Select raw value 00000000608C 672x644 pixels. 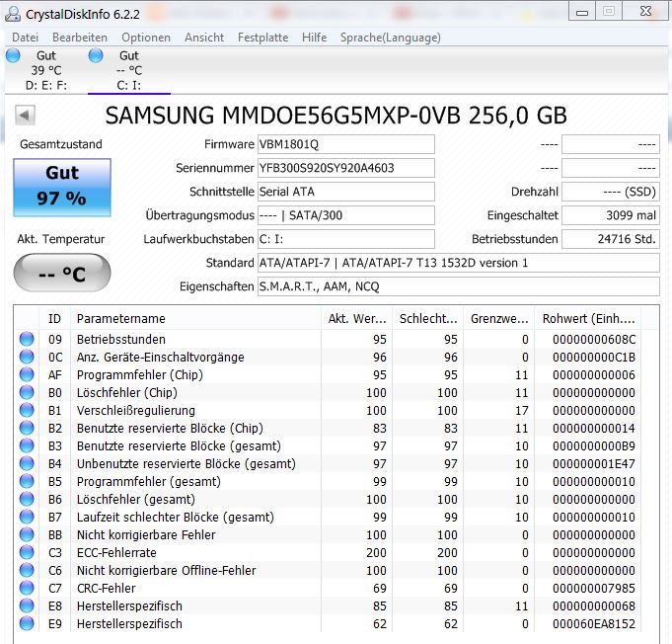[594, 340]
